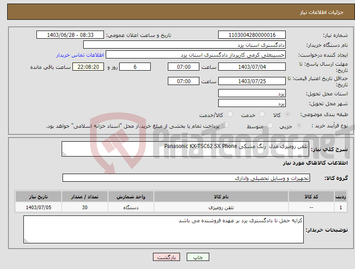Click the کد کالا column header
Viewport: 355px width, 269px height.
click(311, 197)
